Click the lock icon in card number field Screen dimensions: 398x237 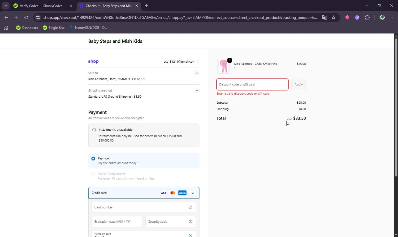click(191, 207)
